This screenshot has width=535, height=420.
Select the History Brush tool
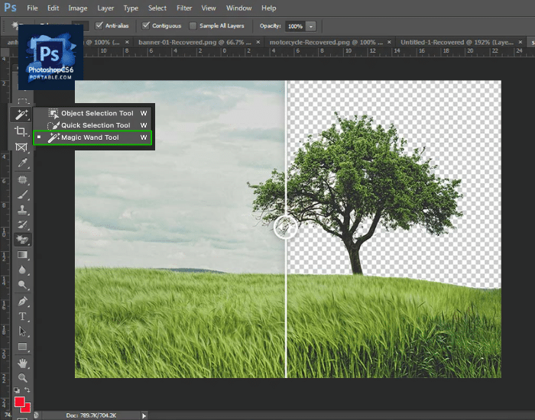coord(22,225)
